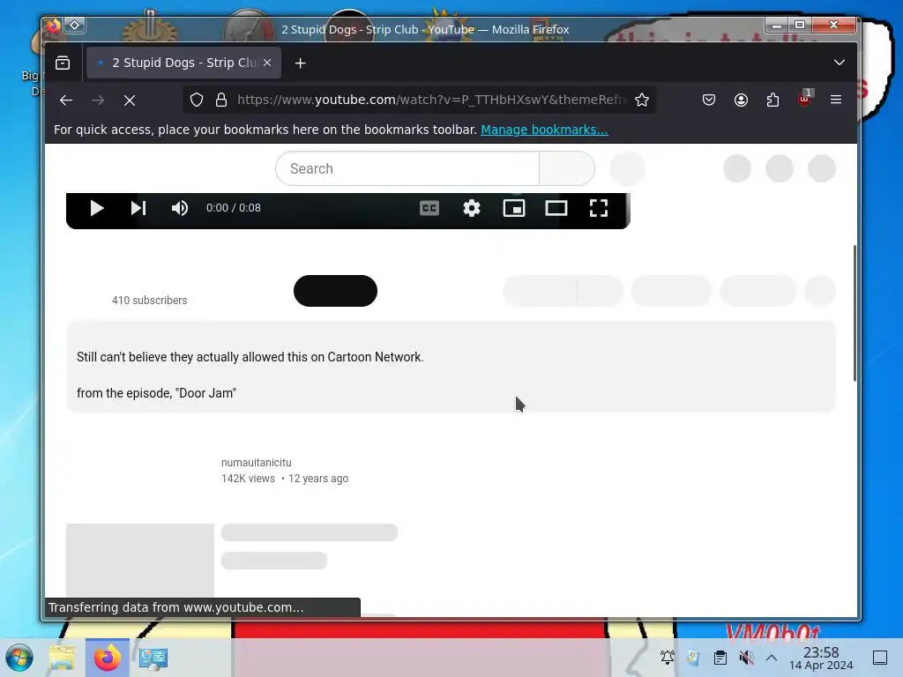Click the 410 subscribers text
Screen dimensions: 903x677
(x=149, y=300)
